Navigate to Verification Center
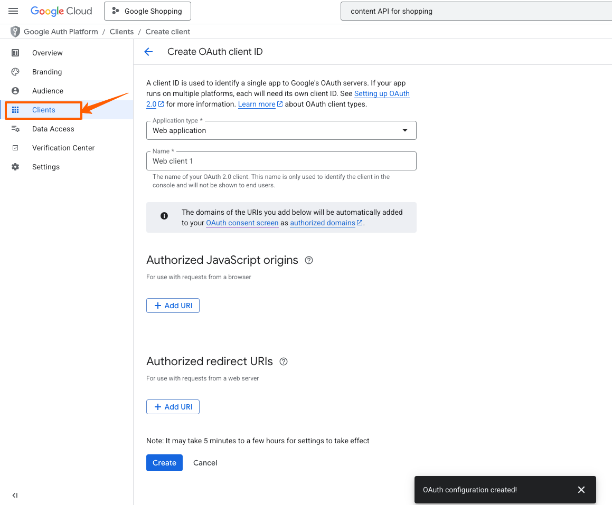 [x=63, y=148]
